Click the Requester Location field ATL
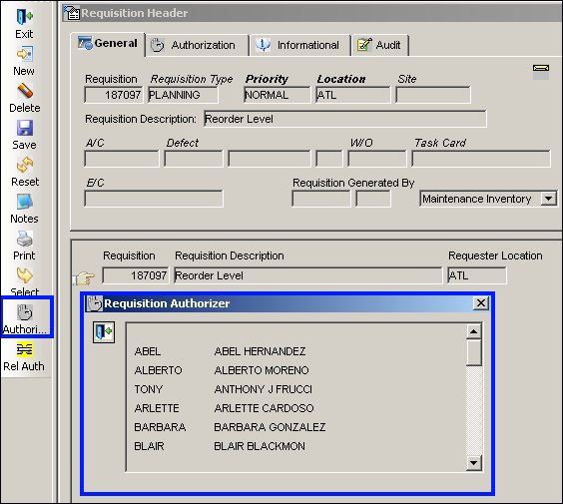The image size is (563, 504). click(477, 275)
